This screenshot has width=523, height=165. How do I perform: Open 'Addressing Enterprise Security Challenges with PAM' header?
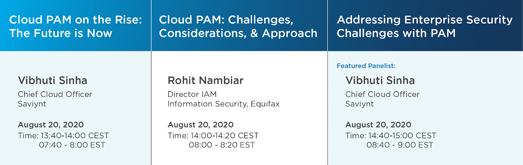(x=425, y=26)
